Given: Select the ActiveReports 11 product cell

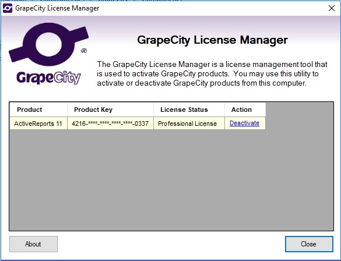Looking at the screenshot, I should (38, 124).
